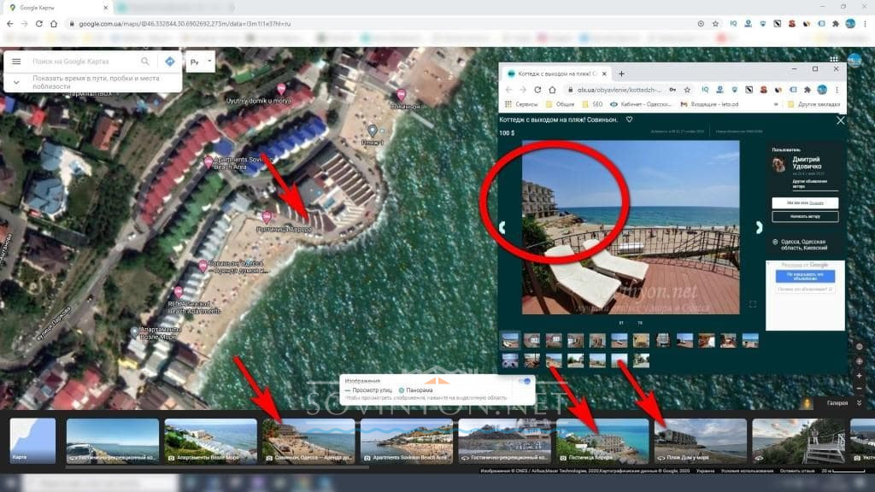Image resolution: width=875 pixels, height=492 pixels.
Task: Open the Гостиница Аврора photo thumbnail
Action: pos(602,440)
